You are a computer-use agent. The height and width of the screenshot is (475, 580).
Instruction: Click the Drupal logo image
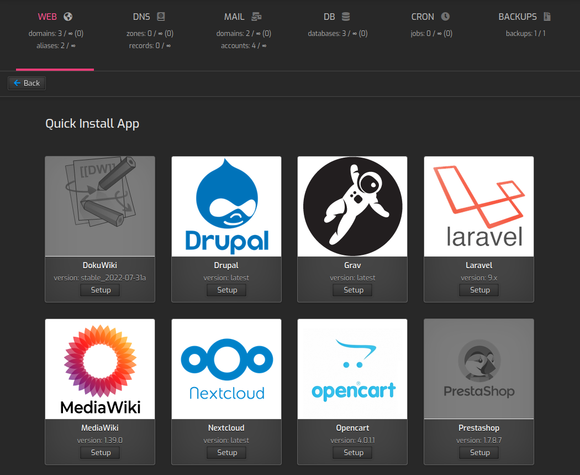(226, 206)
